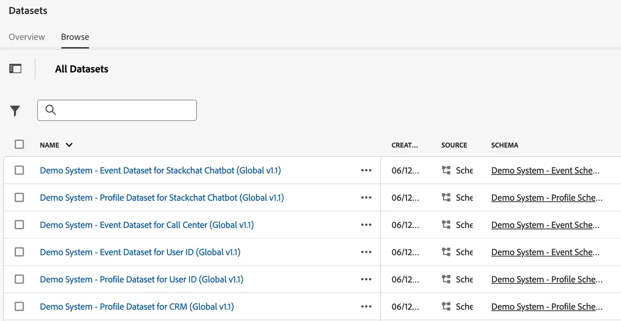This screenshot has height=321, width=621.
Task: Click the All Datasets heading
Action: (x=82, y=69)
